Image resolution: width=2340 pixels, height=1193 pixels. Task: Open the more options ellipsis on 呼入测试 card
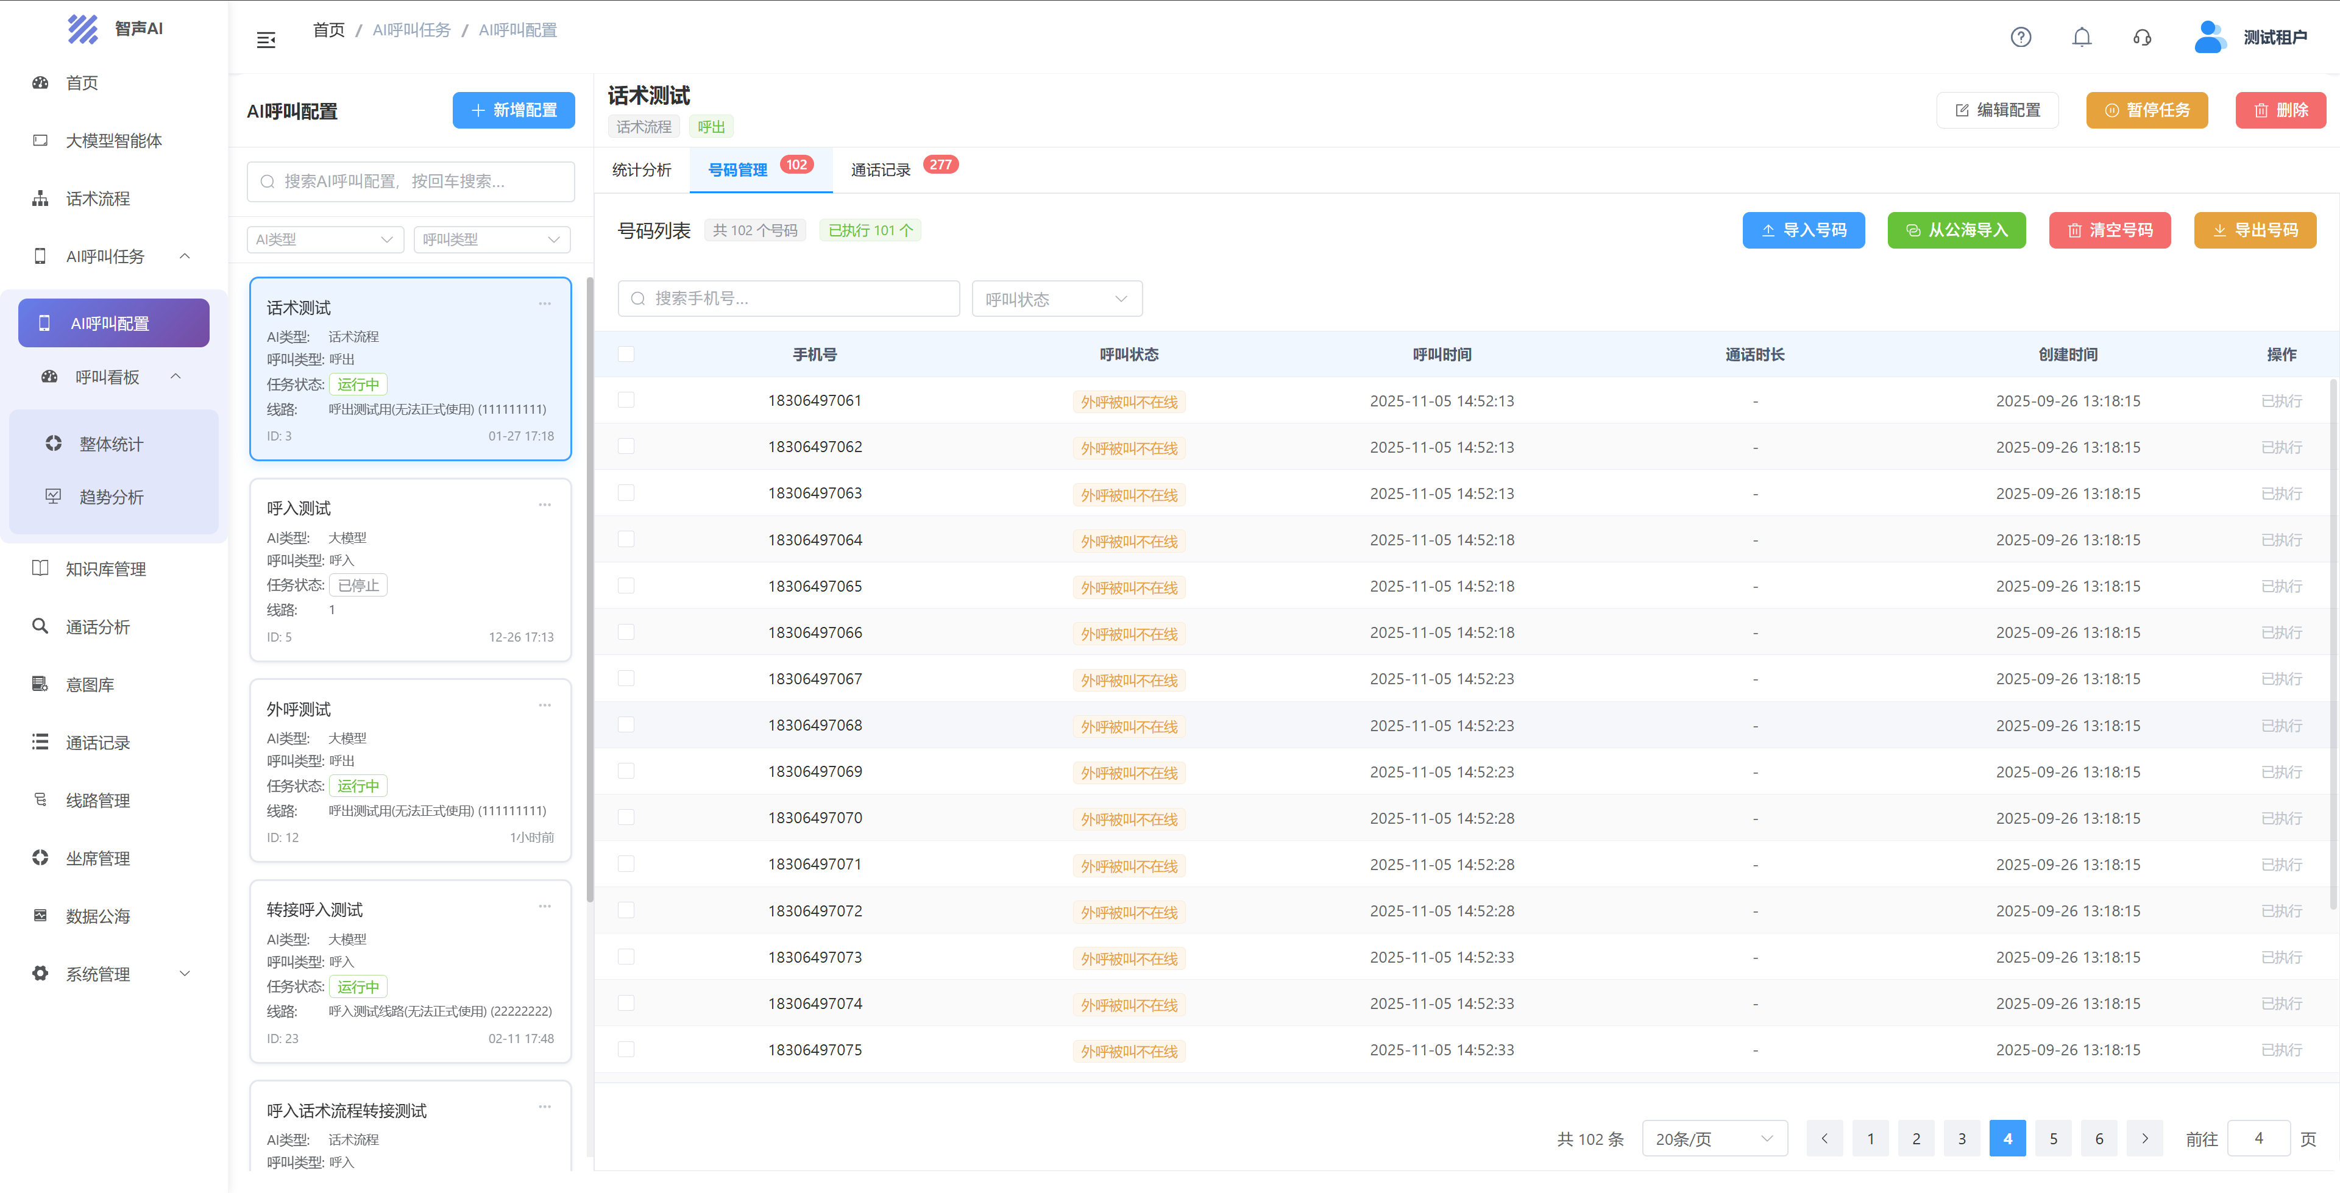[x=544, y=505]
